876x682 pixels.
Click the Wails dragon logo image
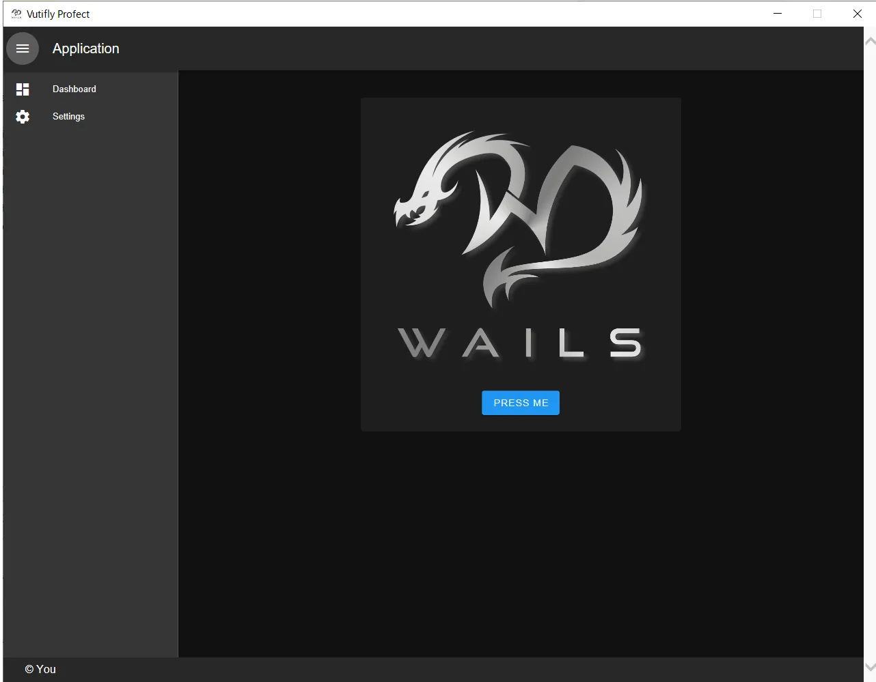[x=521, y=244]
